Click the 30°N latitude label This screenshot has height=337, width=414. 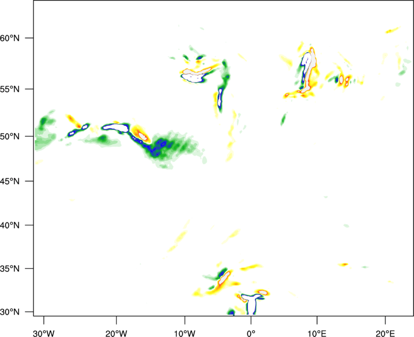point(10,312)
